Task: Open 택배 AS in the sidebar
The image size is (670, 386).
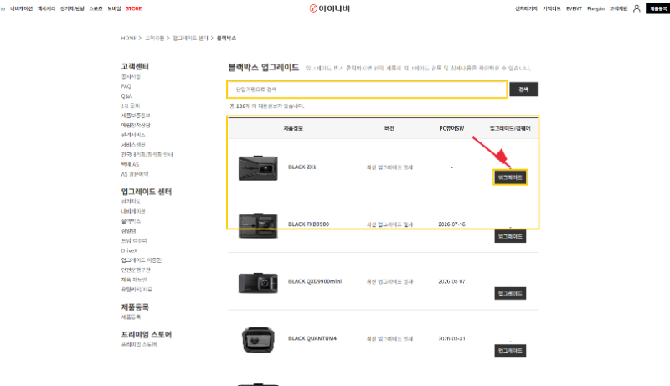Action: click(130, 164)
